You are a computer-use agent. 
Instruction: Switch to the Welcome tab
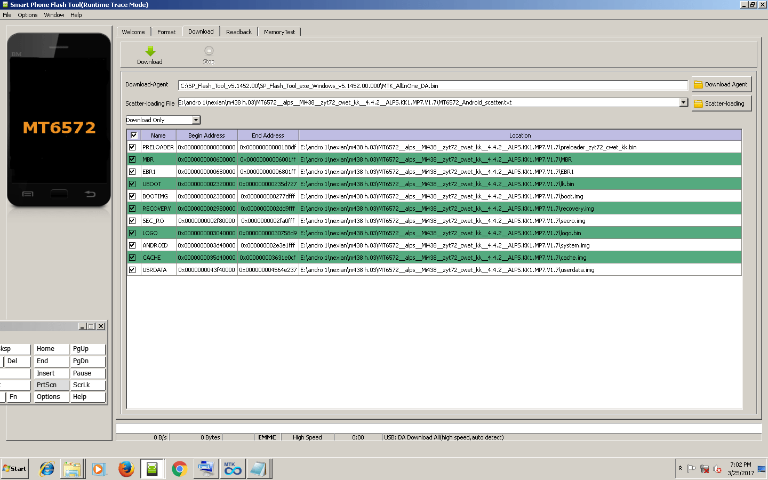133,32
